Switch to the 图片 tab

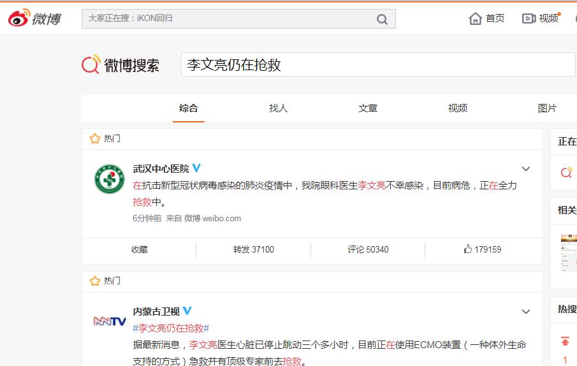point(547,108)
